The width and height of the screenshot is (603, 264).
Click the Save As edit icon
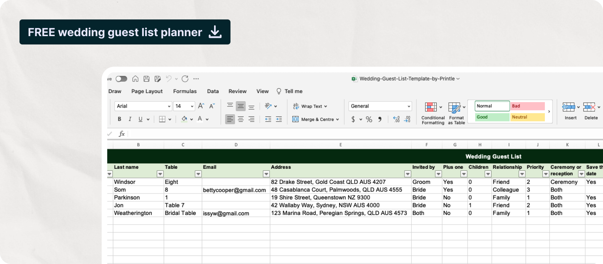pyautogui.click(x=158, y=79)
